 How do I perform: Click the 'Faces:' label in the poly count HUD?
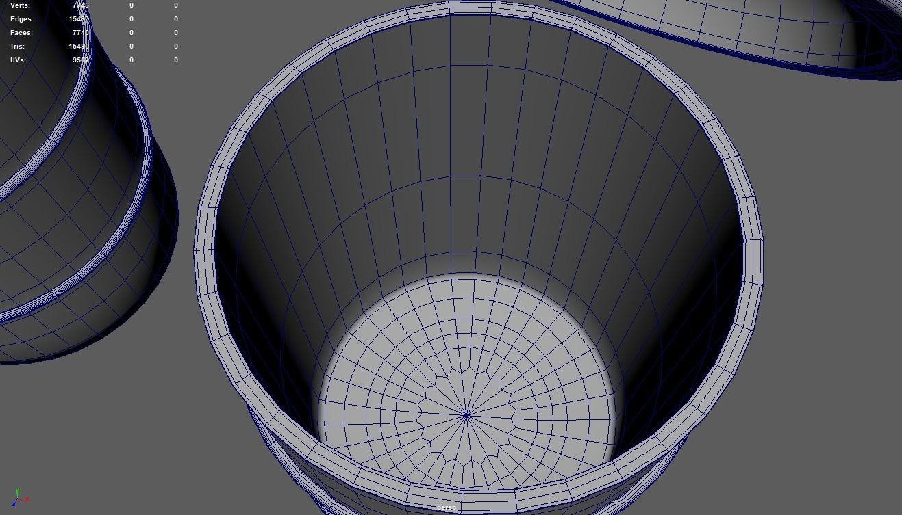click(21, 32)
